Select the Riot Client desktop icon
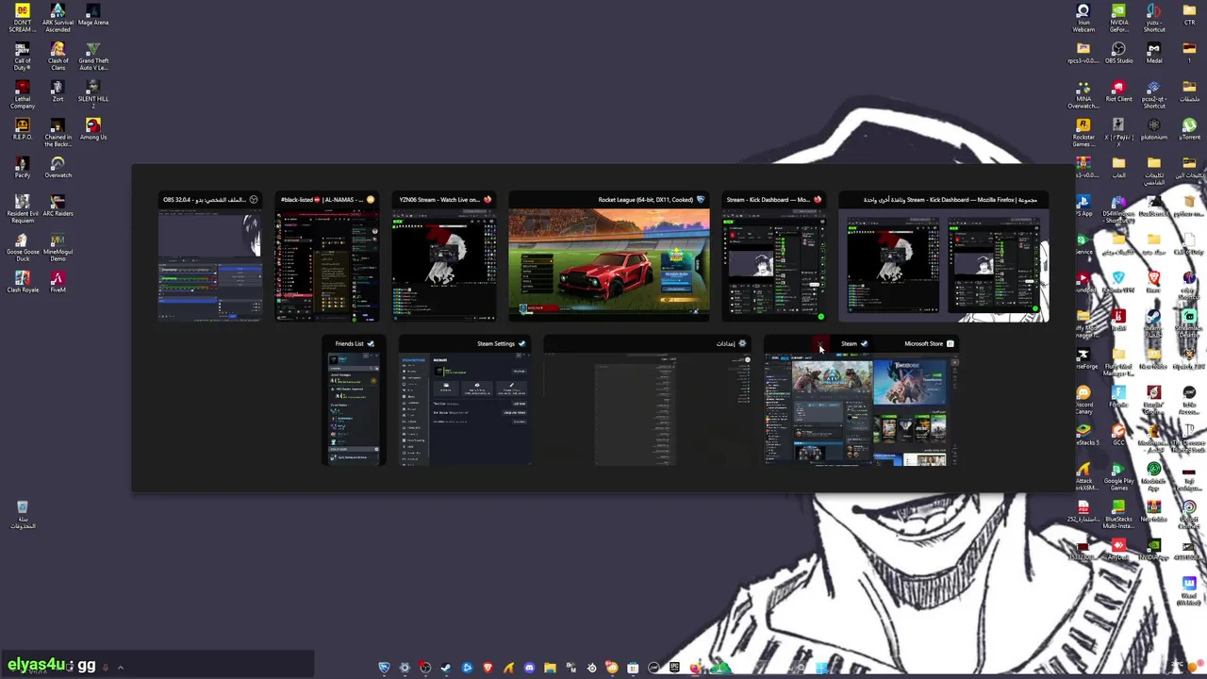 coord(1118,91)
